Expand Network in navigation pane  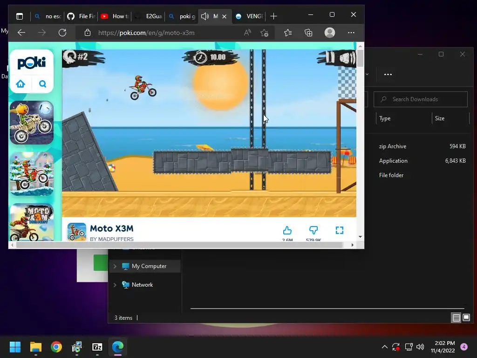point(115,285)
